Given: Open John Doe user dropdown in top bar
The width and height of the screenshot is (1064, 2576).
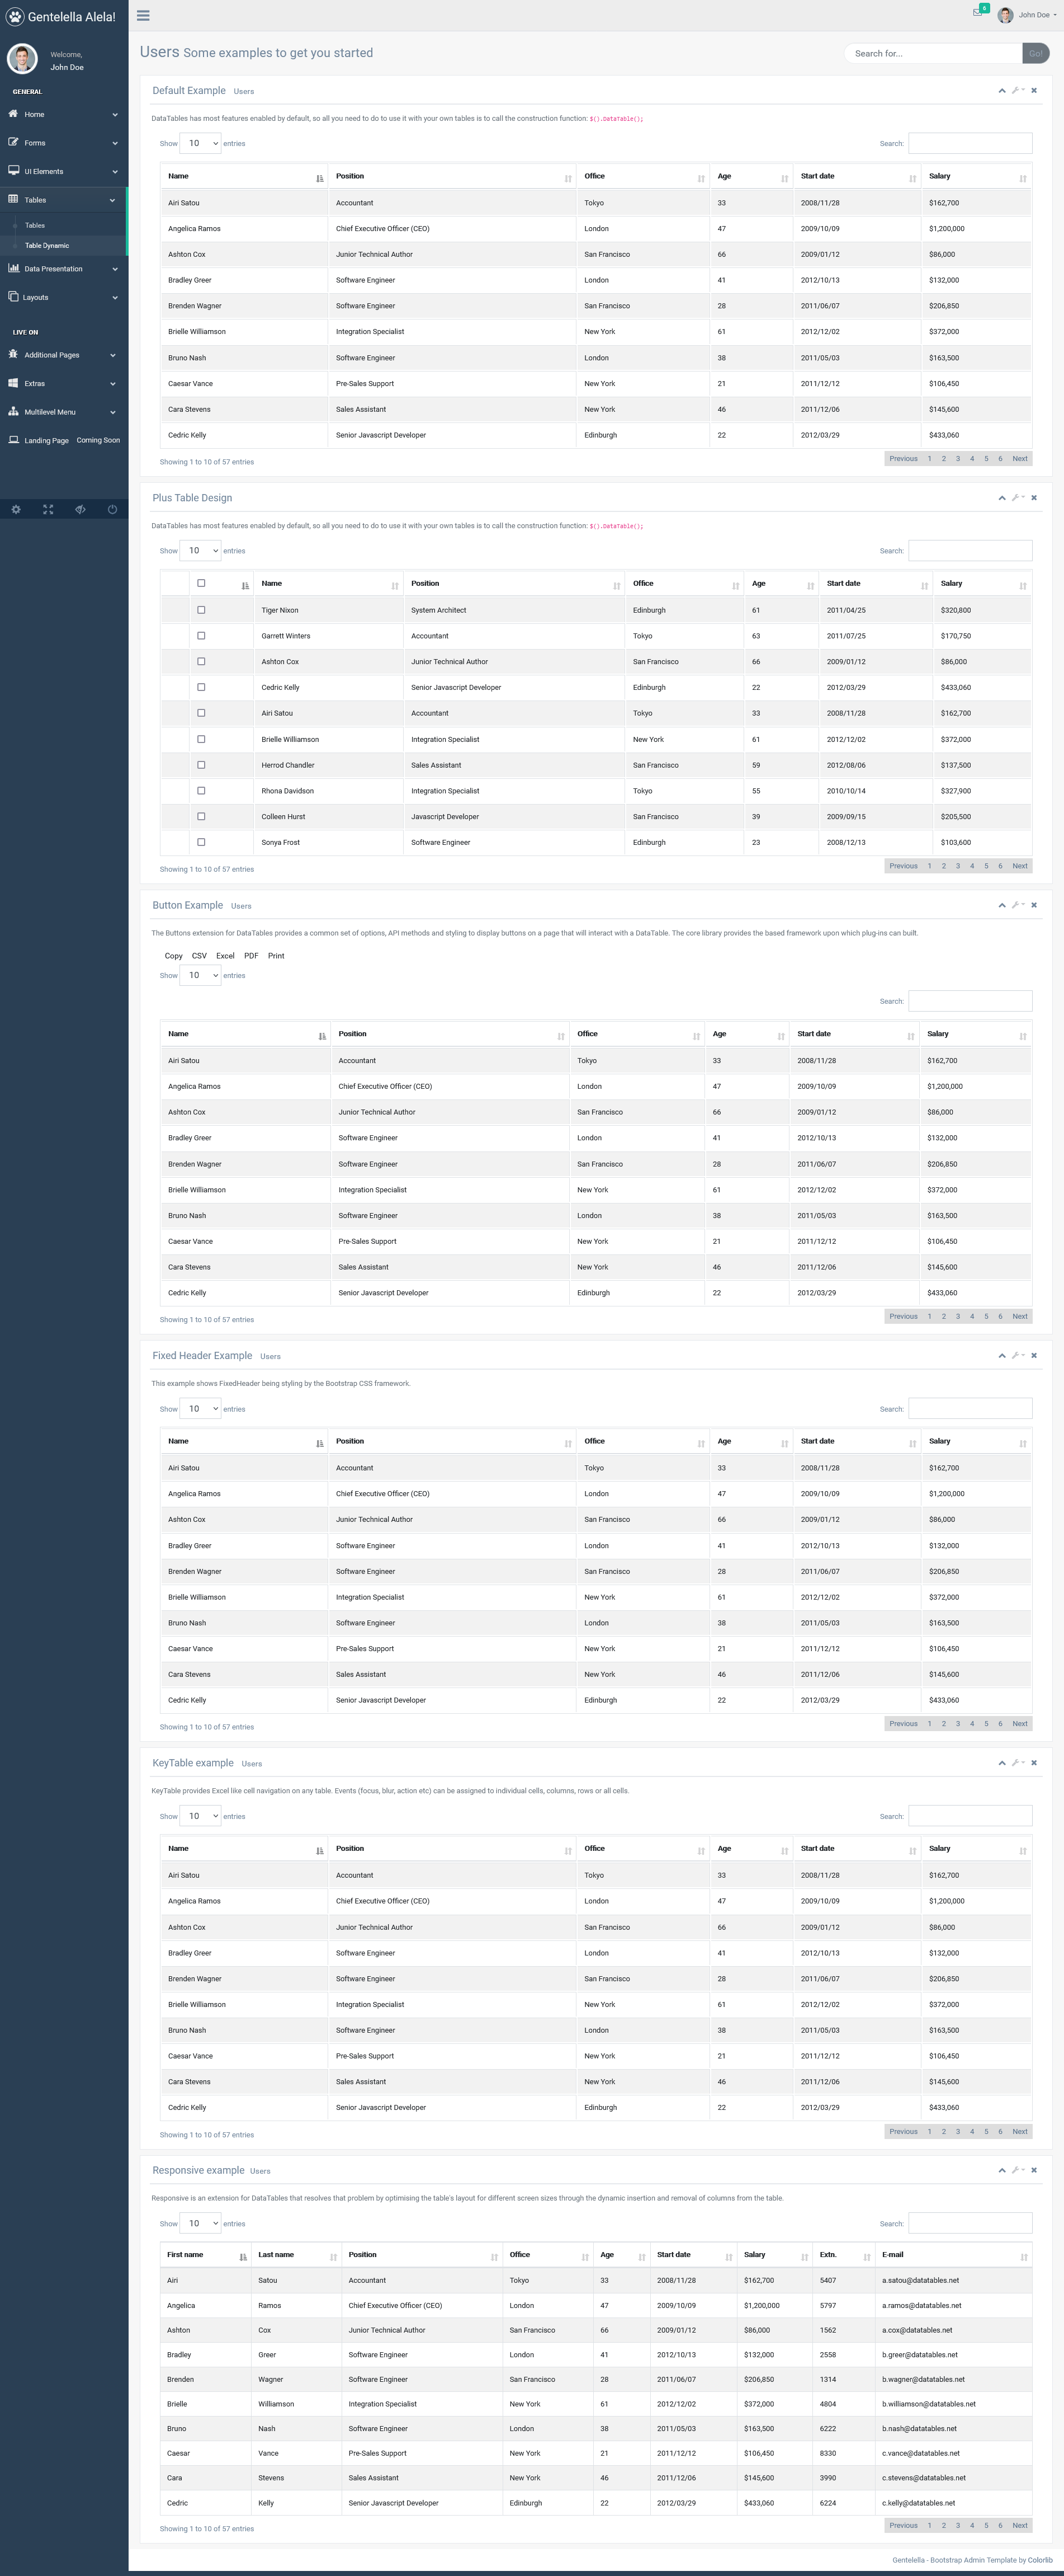Looking at the screenshot, I should 1027,15.
